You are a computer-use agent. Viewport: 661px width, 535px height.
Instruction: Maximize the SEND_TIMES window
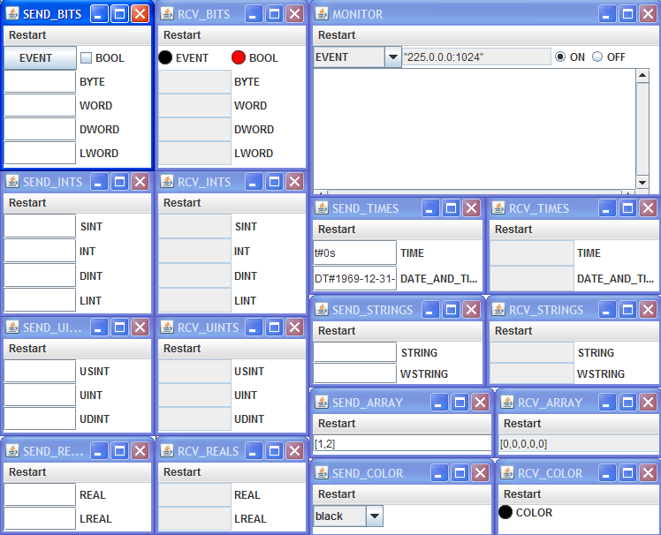(451, 207)
